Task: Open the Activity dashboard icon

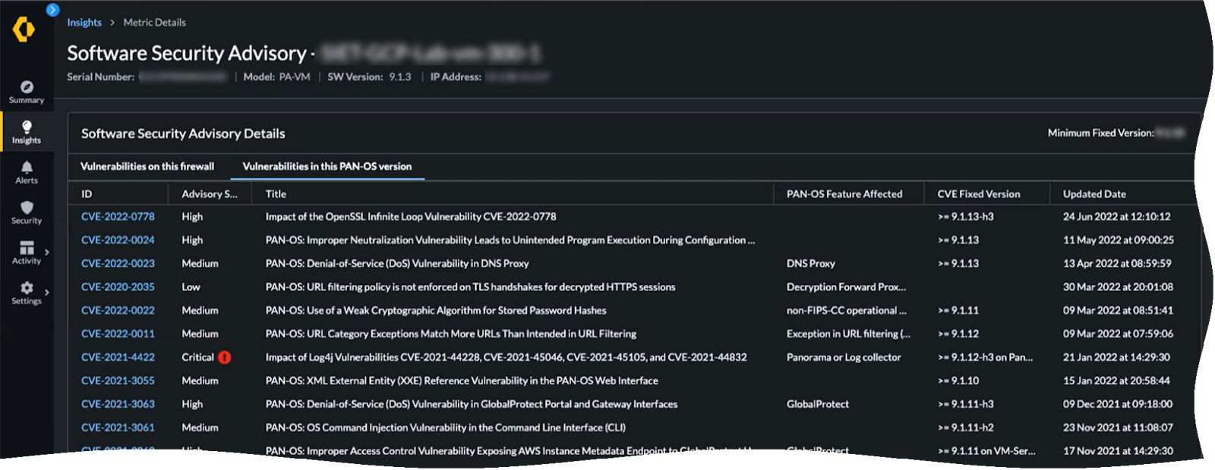Action: (27, 248)
